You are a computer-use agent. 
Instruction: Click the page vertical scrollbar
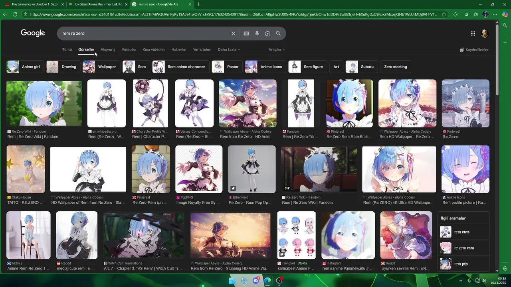pyautogui.click(x=497, y=60)
